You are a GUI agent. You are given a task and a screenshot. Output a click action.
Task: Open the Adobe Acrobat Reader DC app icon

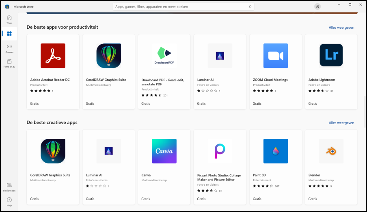(x=53, y=56)
